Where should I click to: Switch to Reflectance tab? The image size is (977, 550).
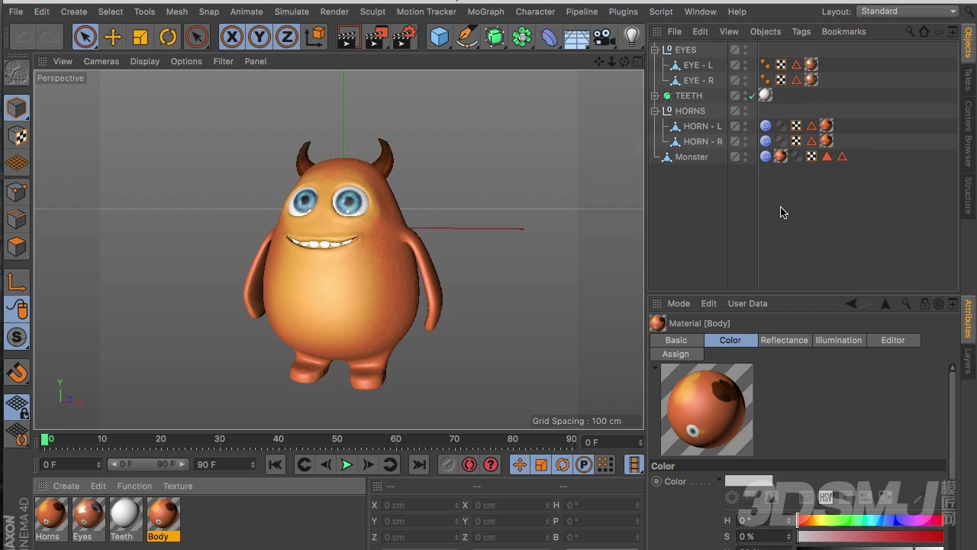click(784, 340)
